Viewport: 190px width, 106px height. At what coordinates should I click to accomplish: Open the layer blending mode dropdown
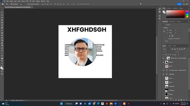click(x=169, y=52)
